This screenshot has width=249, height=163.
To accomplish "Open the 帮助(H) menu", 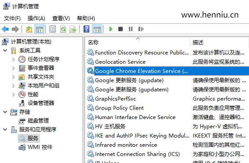I will pyautogui.click(x=86, y=18).
